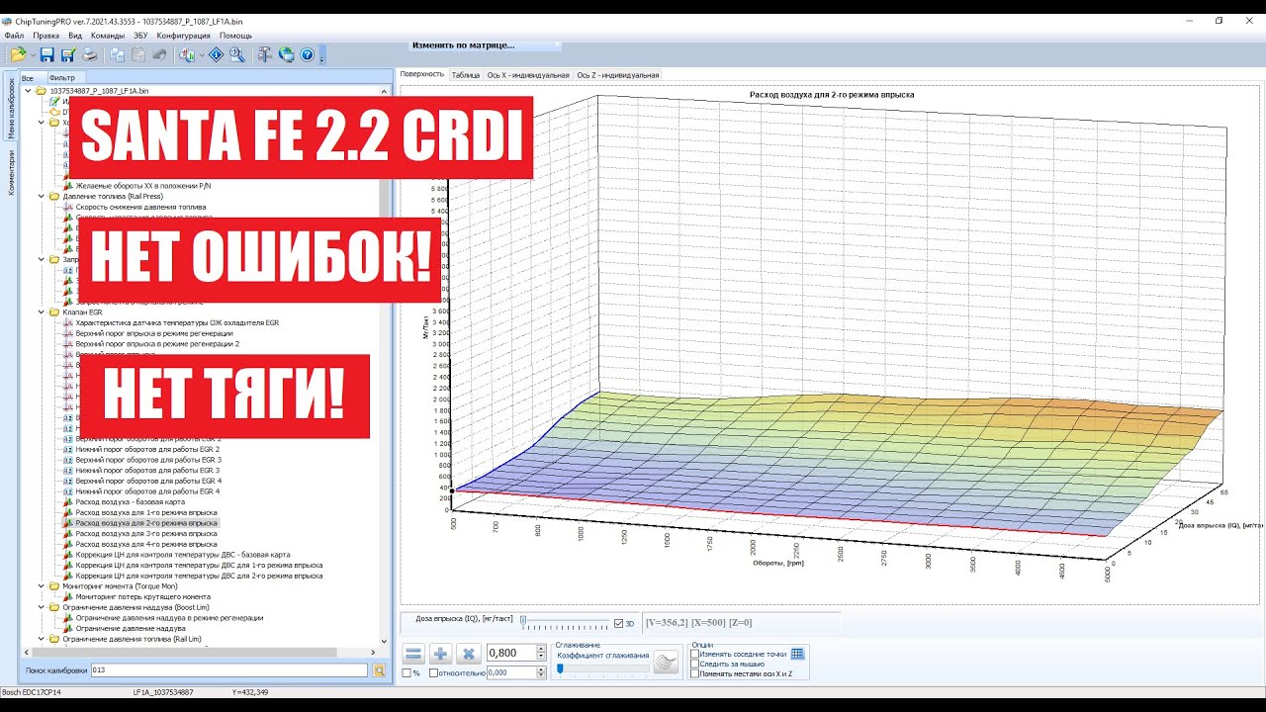This screenshot has width=1266, height=712.
Task: Collapse the root 1037534887_P_1087_LF1A.bin node
Action: click(x=28, y=91)
